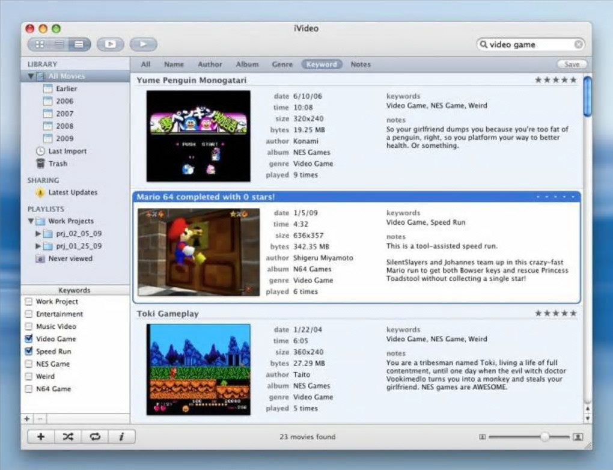Clear the video game search field
Screen dimensions: 613x470
click(x=578, y=44)
